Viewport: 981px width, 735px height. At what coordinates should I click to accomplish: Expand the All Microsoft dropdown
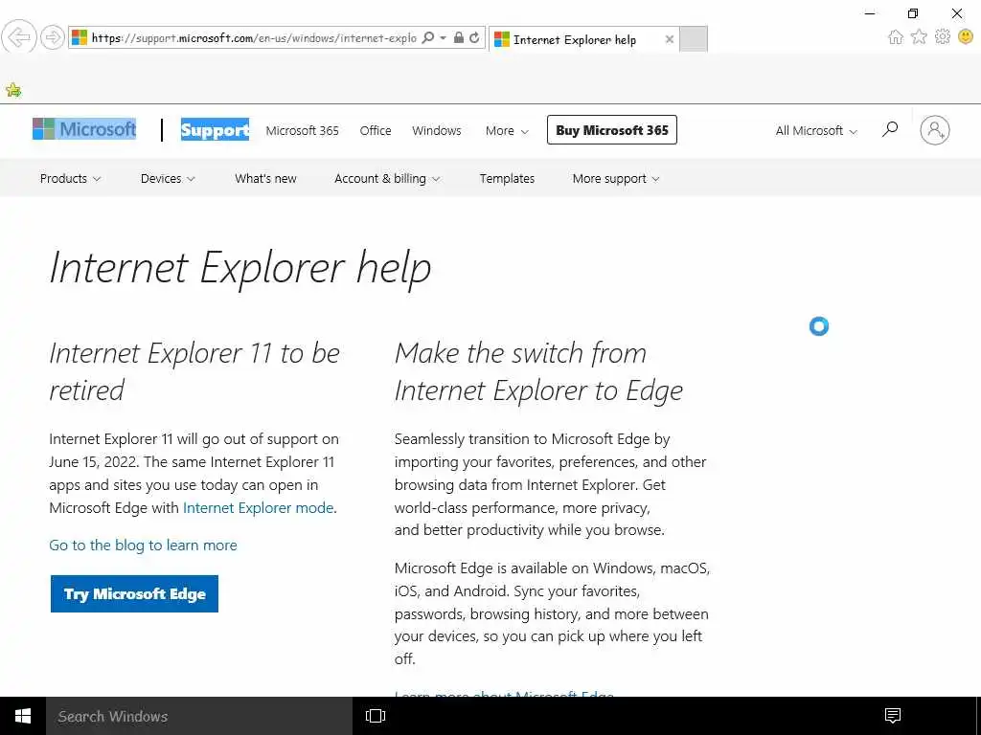(x=816, y=130)
